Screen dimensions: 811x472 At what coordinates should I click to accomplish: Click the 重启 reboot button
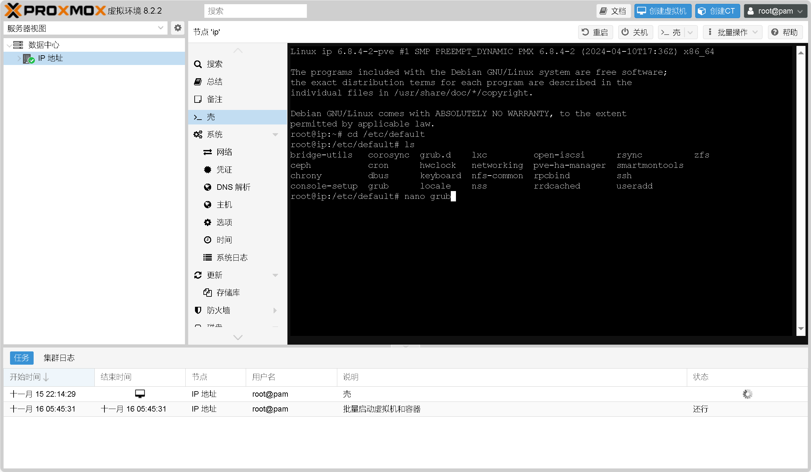(x=595, y=32)
